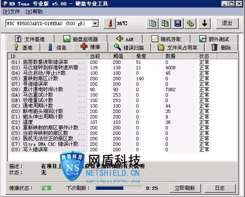Switch to the 随机存取 tab
This screenshot has width=245, height=197.
(166, 39)
